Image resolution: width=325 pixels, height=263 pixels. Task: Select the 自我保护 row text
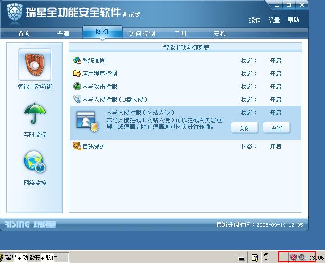(x=94, y=146)
